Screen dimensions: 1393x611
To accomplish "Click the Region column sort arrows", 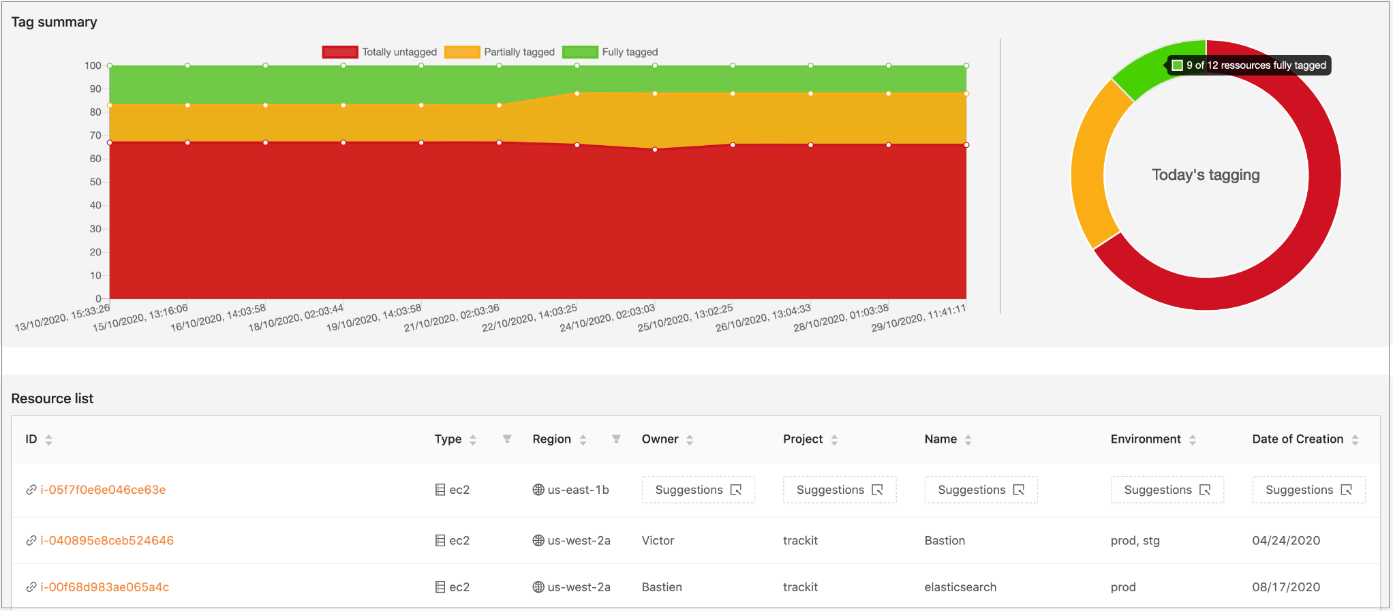I will (x=583, y=440).
